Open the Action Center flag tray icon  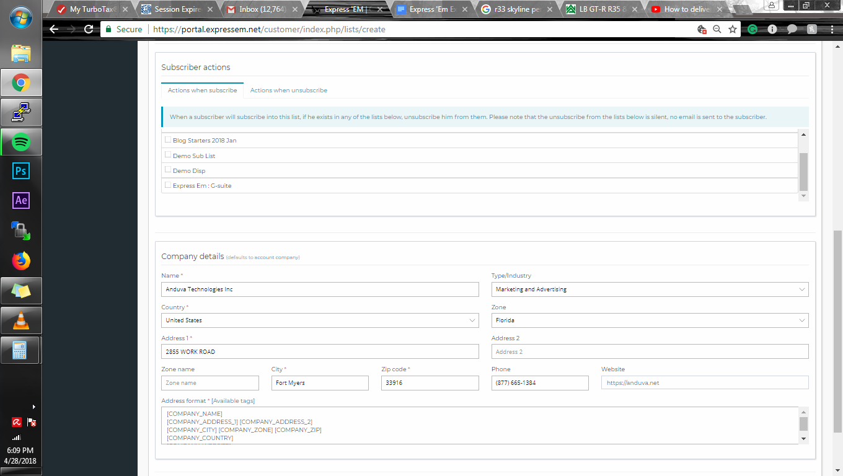pyautogui.click(x=32, y=422)
